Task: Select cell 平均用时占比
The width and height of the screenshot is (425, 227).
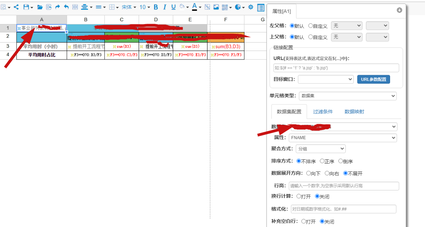Action: [x=42, y=55]
